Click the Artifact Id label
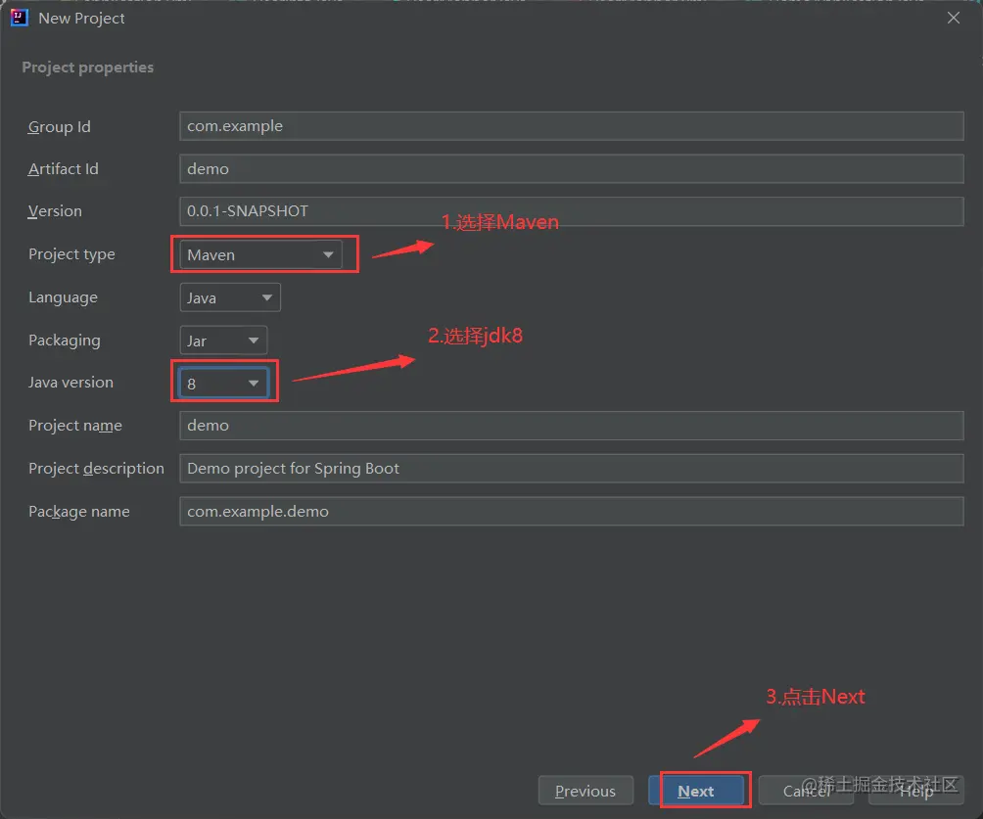 pyautogui.click(x=64, y=168)
